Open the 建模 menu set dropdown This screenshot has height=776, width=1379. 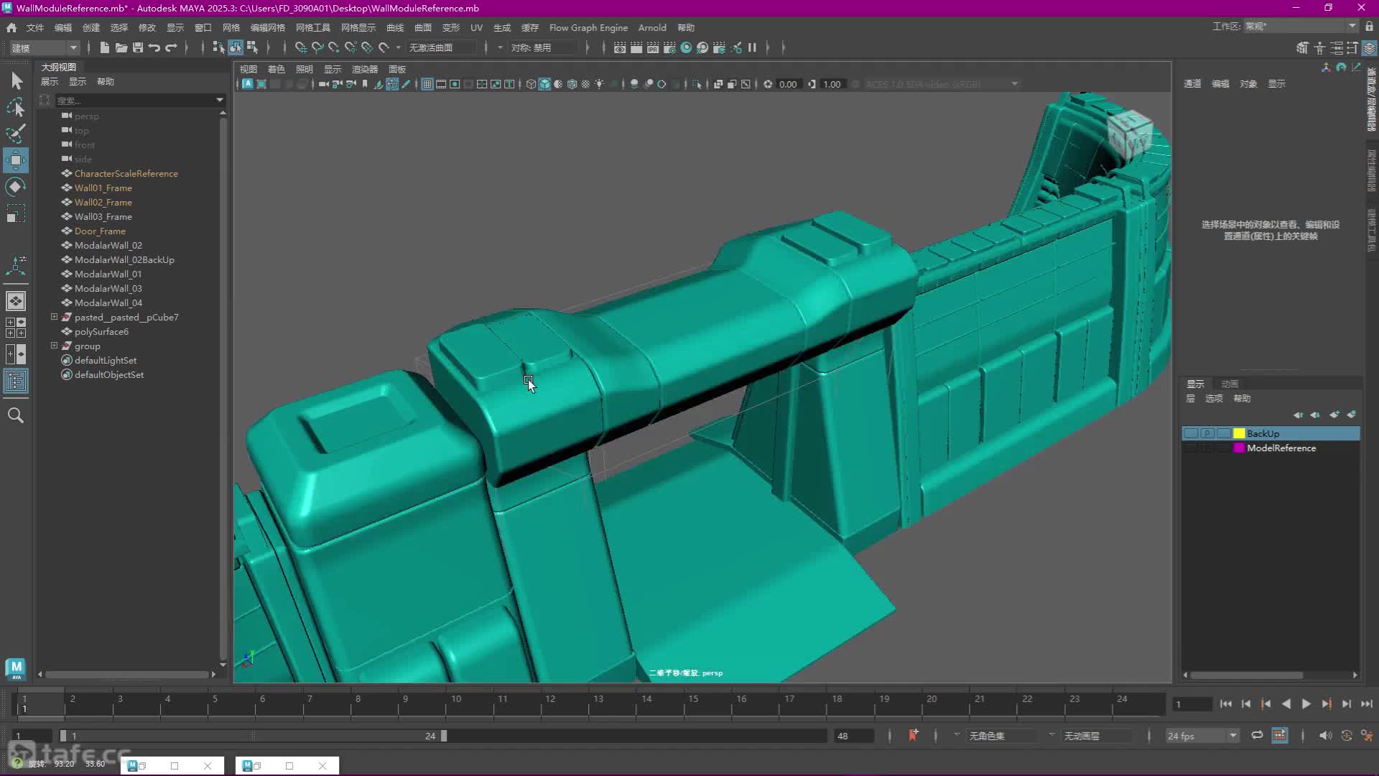45,47
